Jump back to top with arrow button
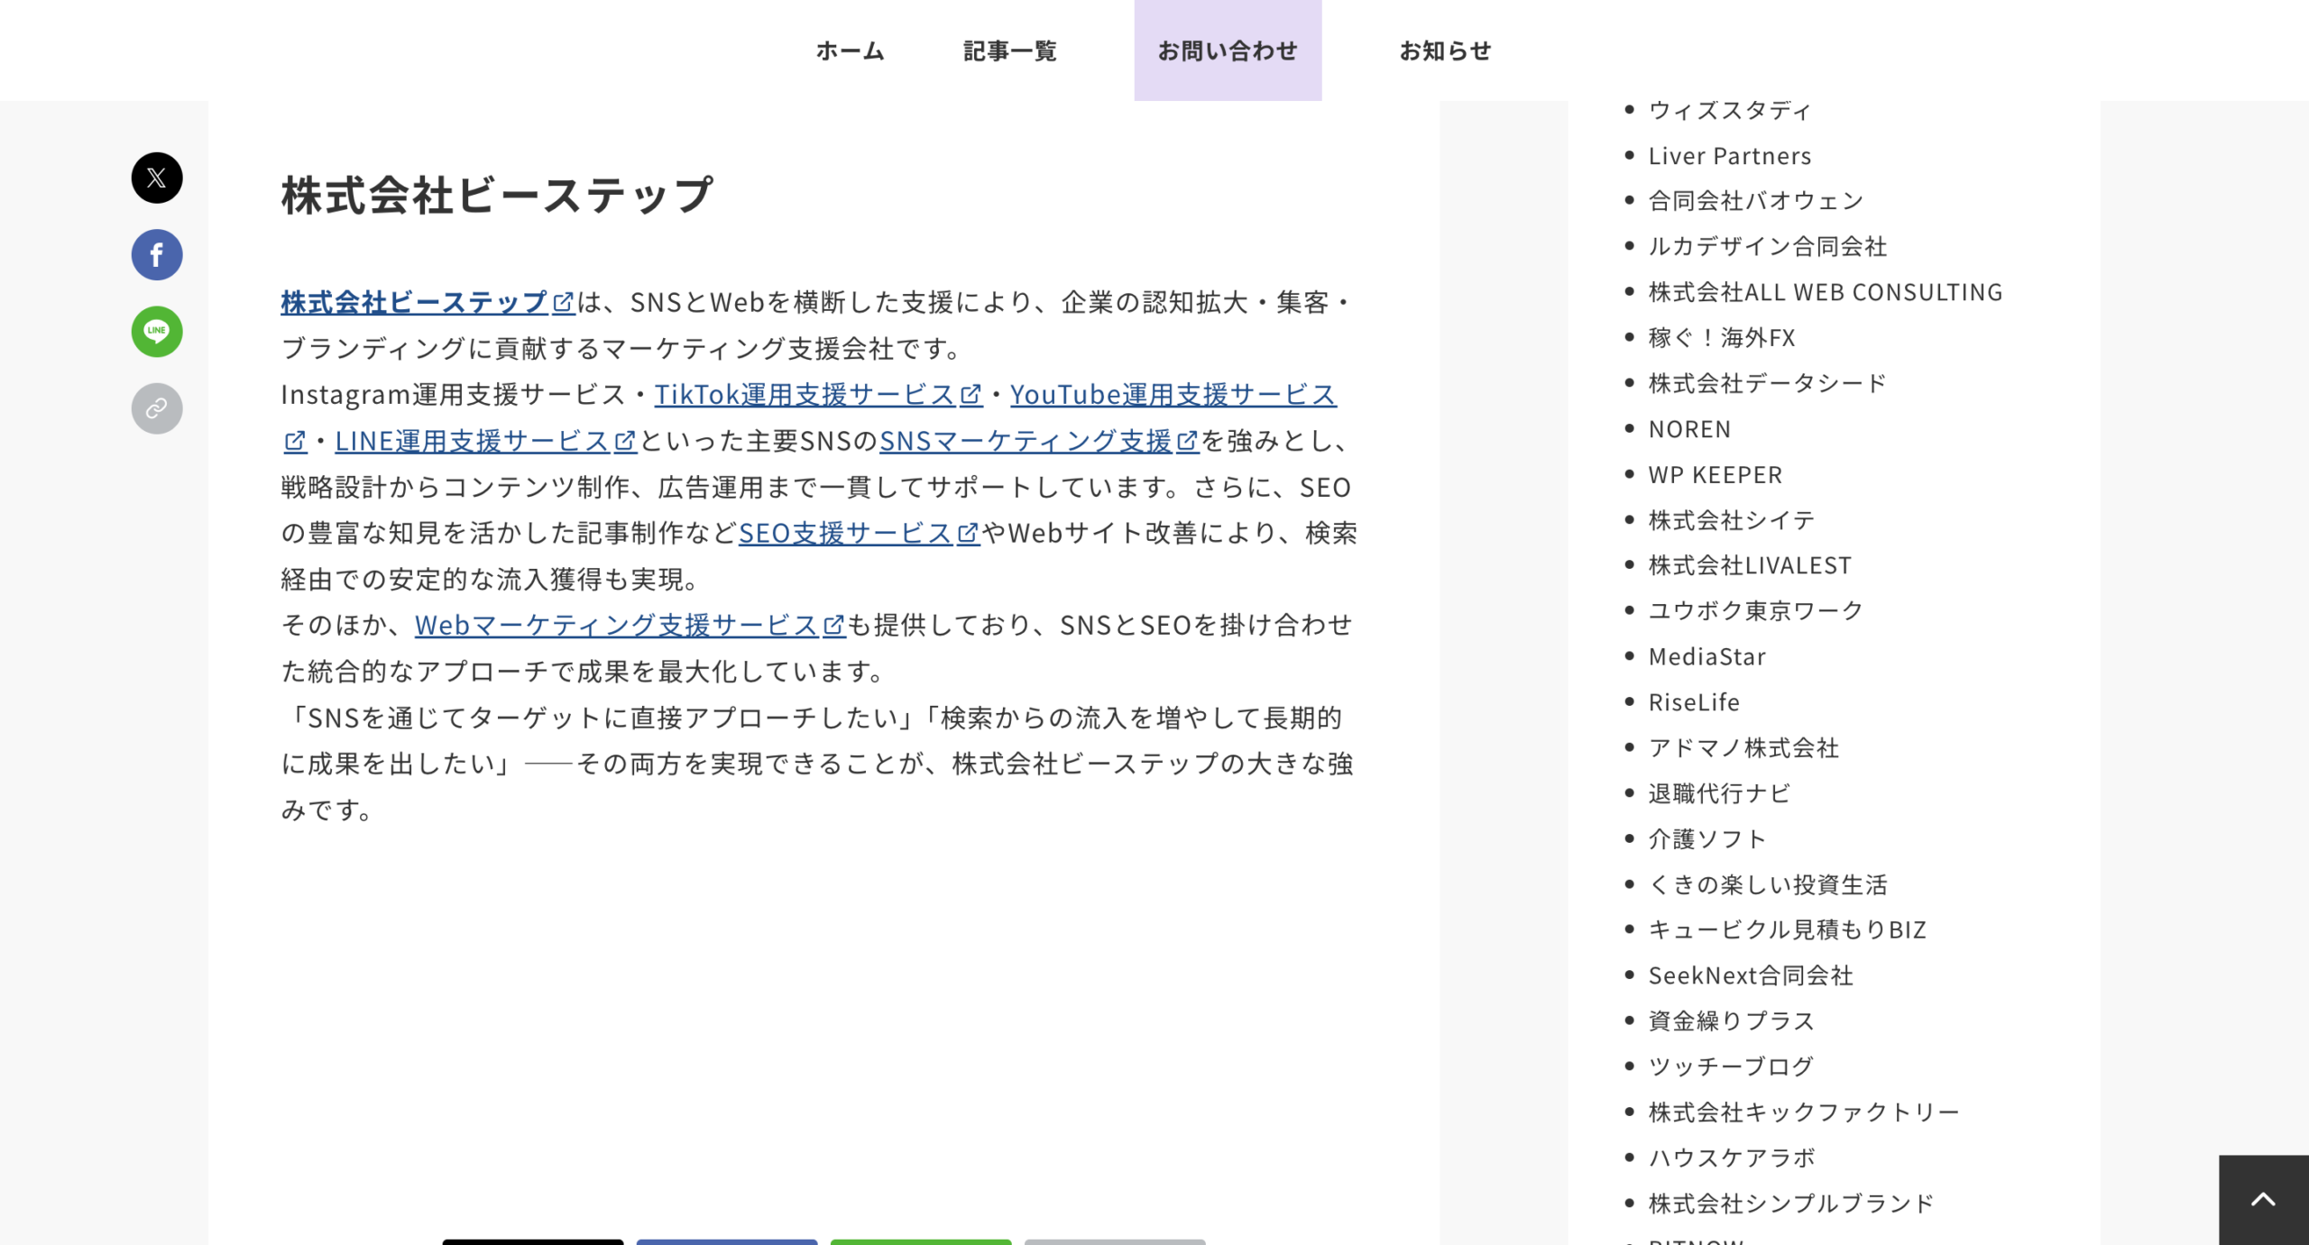The width and height of the screenshot is (2309, 1245). tap(2264, 1200)
